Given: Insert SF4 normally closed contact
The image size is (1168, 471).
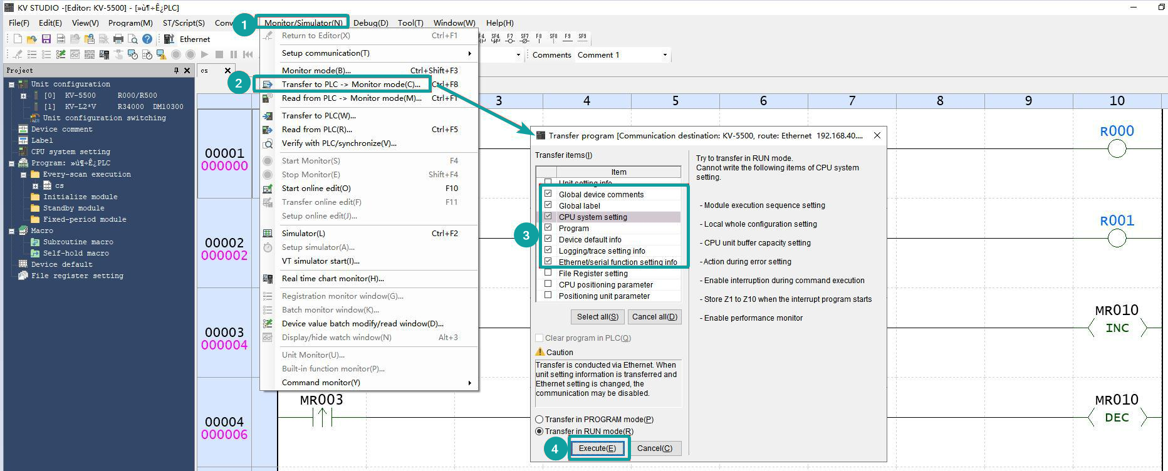Looking at the screenshot, I should click(496, 38).
